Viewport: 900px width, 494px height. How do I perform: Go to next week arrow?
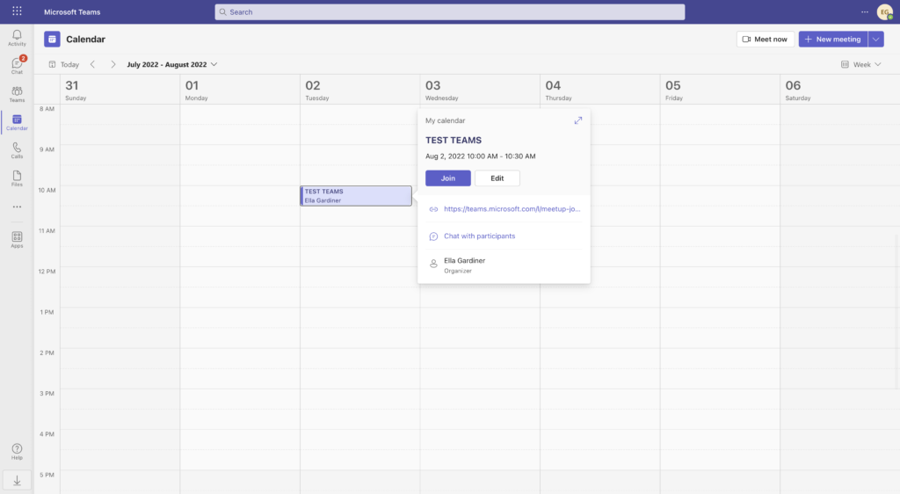[113, 64]
